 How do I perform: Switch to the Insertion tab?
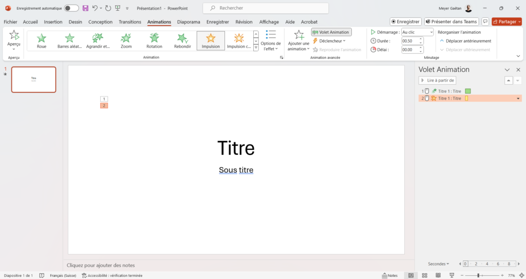[53, 22]
